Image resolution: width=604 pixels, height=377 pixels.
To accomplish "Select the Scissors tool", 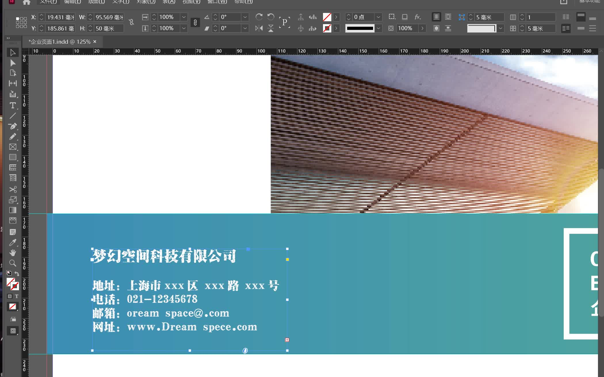I will (x=13, y=189).
